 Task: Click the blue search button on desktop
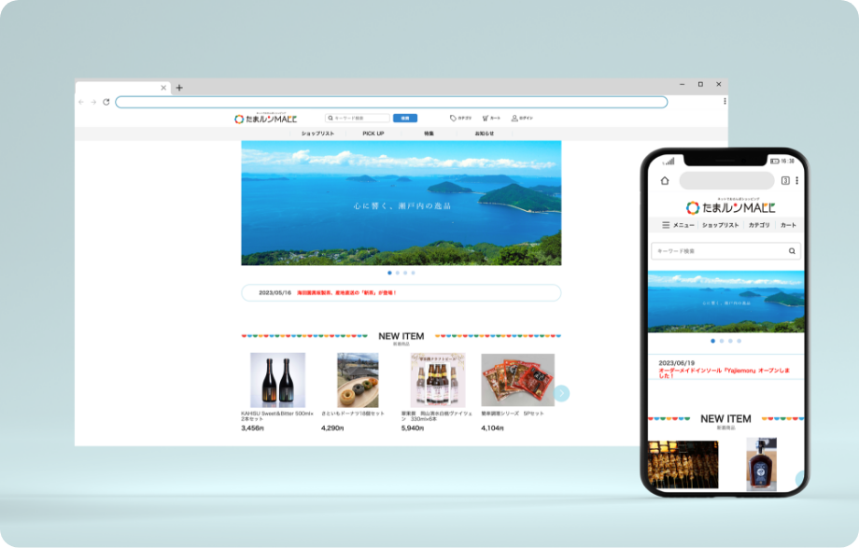(405, 119)
